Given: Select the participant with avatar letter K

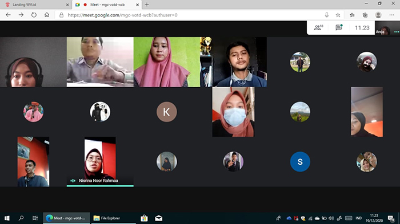Looking at the screenshot, I should point(167,112).
